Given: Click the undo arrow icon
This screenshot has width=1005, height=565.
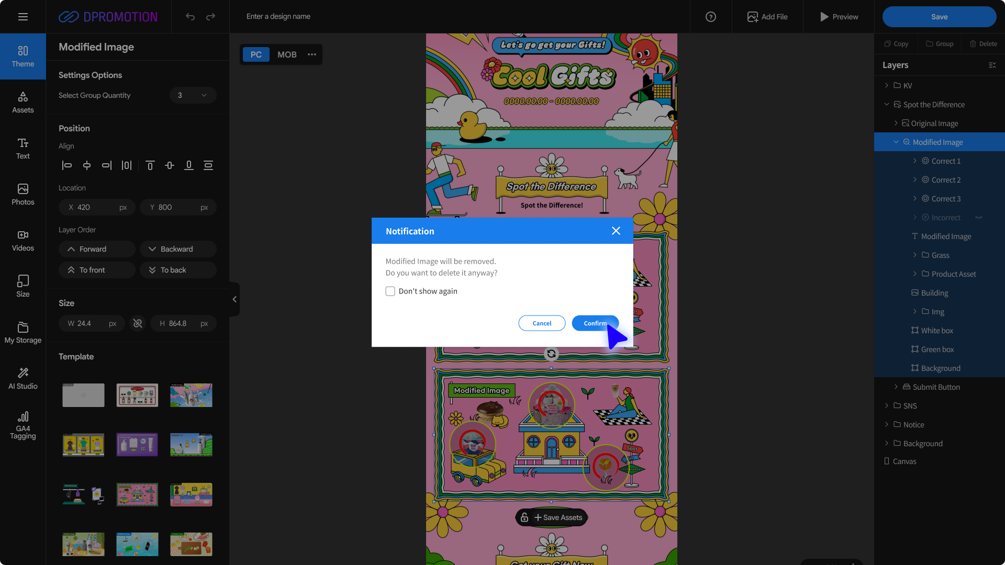Looking at the screenshot, I should click(x=190, y=17).
